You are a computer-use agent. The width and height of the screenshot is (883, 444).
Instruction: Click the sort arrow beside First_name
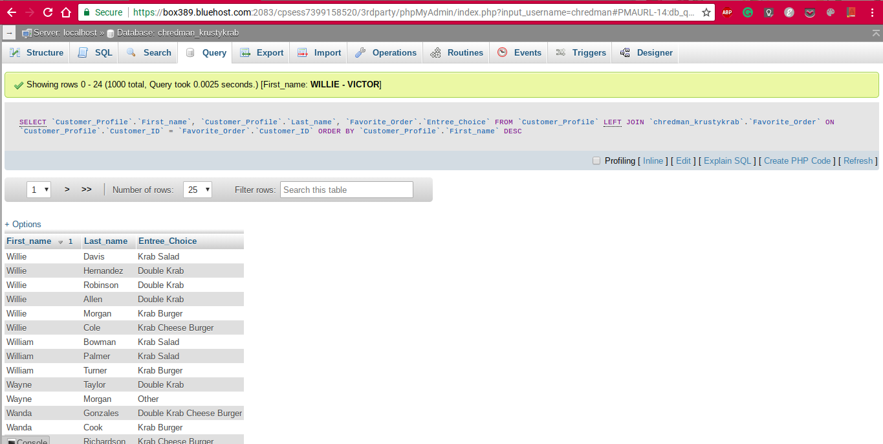(x=61, y=242)
